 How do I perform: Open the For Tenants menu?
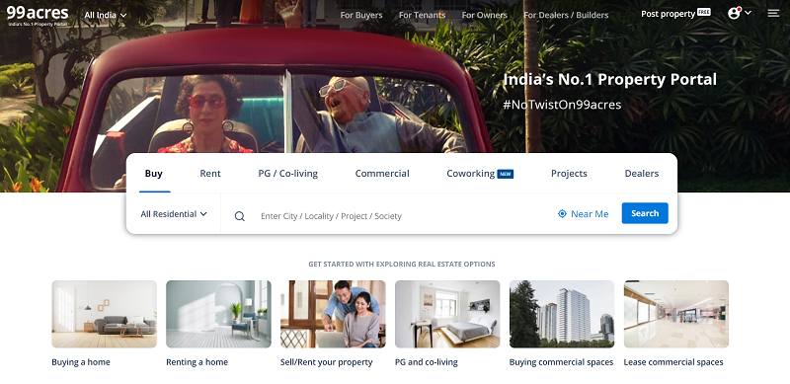(x=423, y=15)
